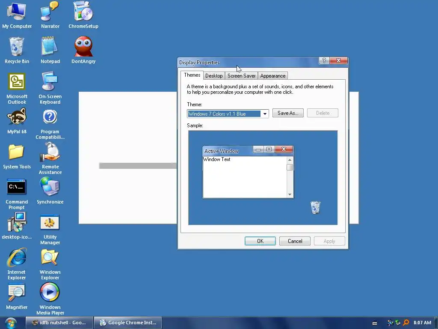Click the sample window scrollbar thumb

pyautogui.click(x=290, y=167)
